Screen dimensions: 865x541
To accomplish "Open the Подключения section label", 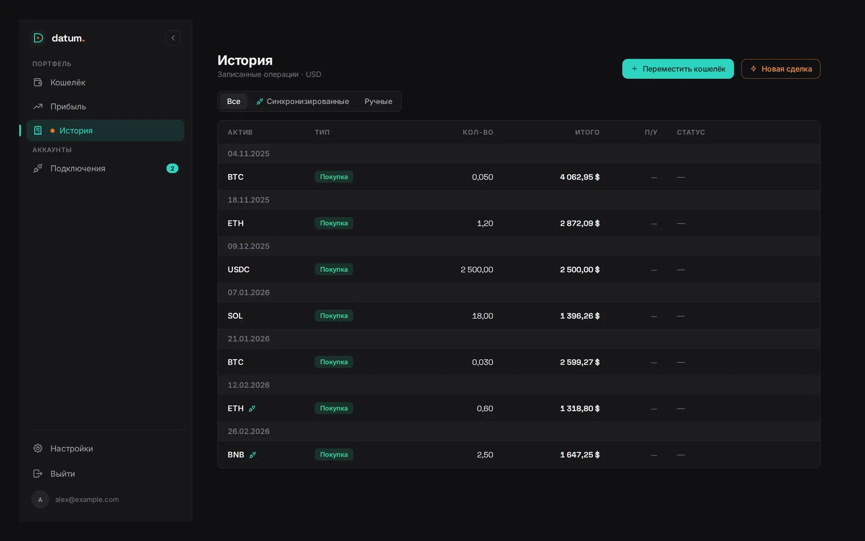I will point(77,168).
